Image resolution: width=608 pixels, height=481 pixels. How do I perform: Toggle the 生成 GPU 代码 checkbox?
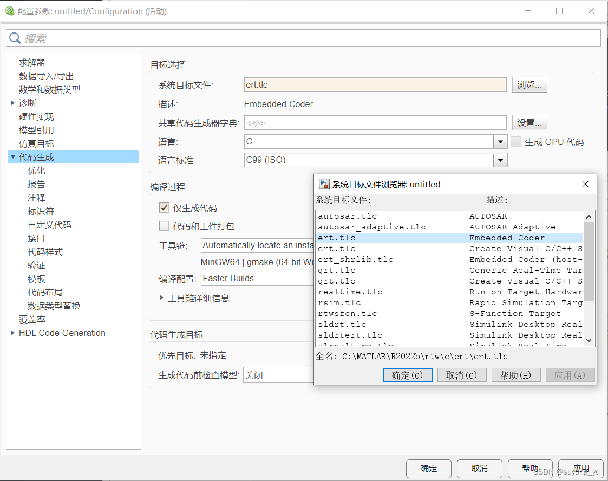click(x=516, y=141)
